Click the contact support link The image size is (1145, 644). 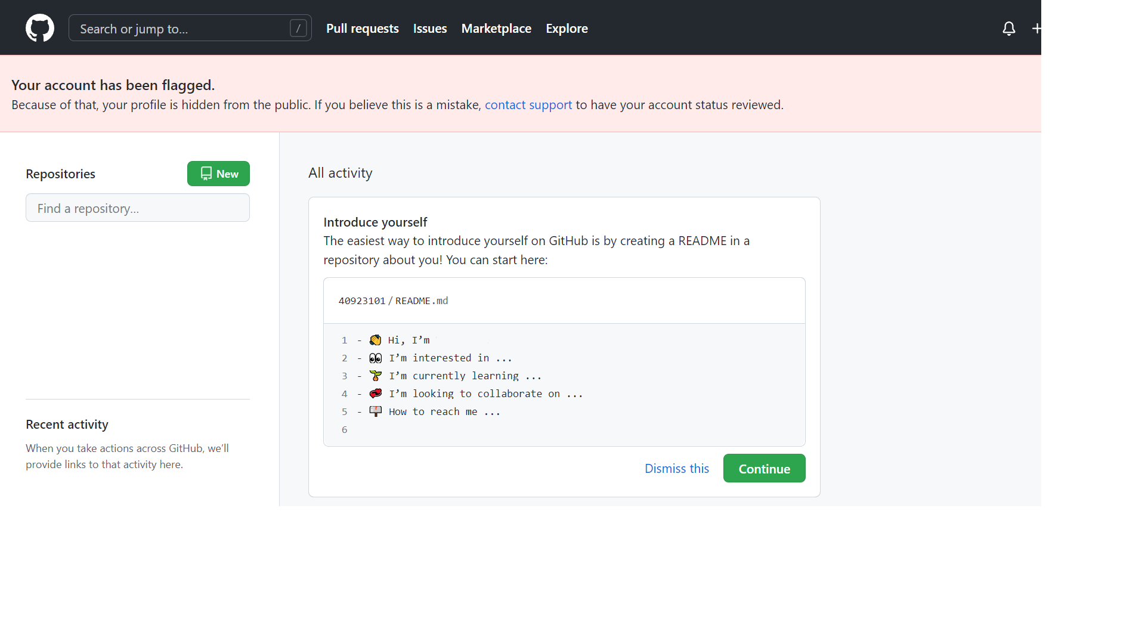point(528,105)
